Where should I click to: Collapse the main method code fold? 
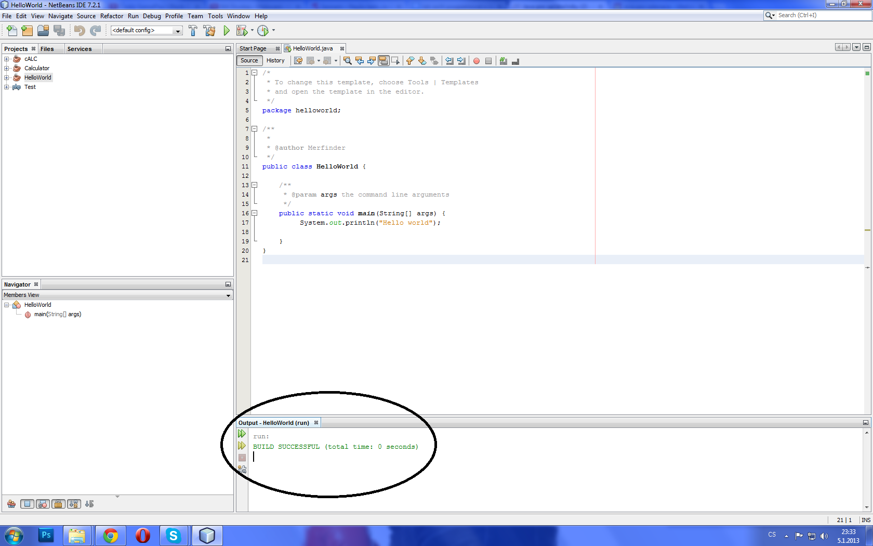pyautogui.click(x=255, y=213)
